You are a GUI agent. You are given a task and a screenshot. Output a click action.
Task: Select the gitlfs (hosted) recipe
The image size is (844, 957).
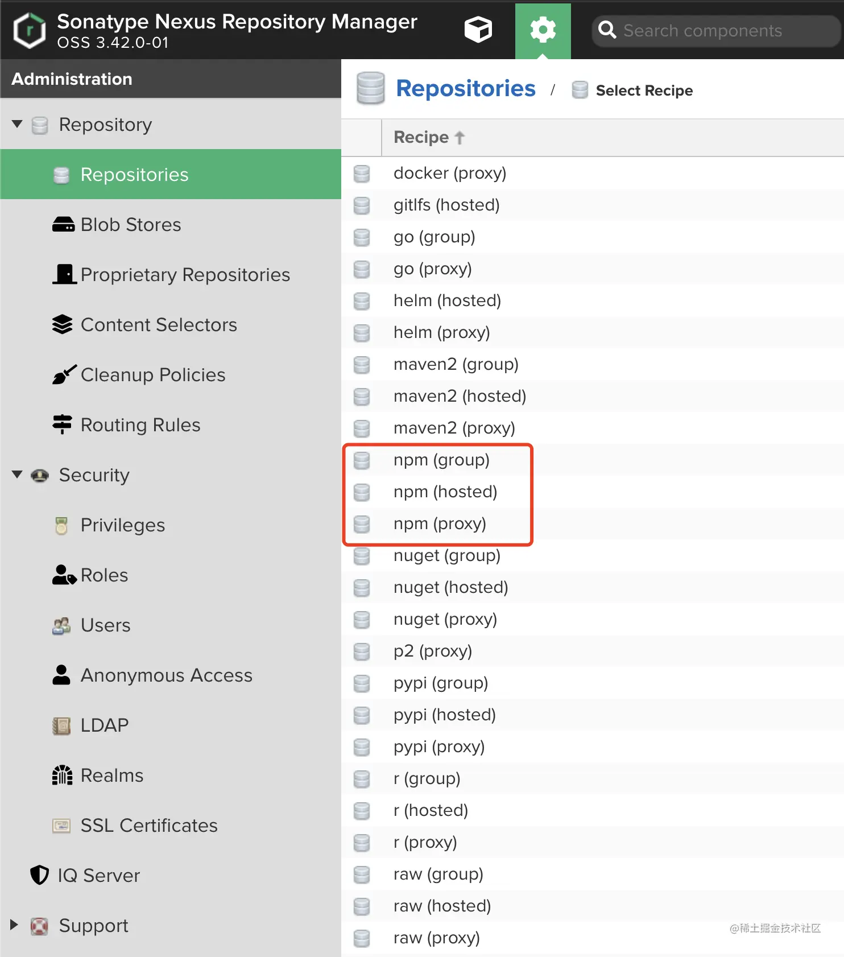point(446,205)
